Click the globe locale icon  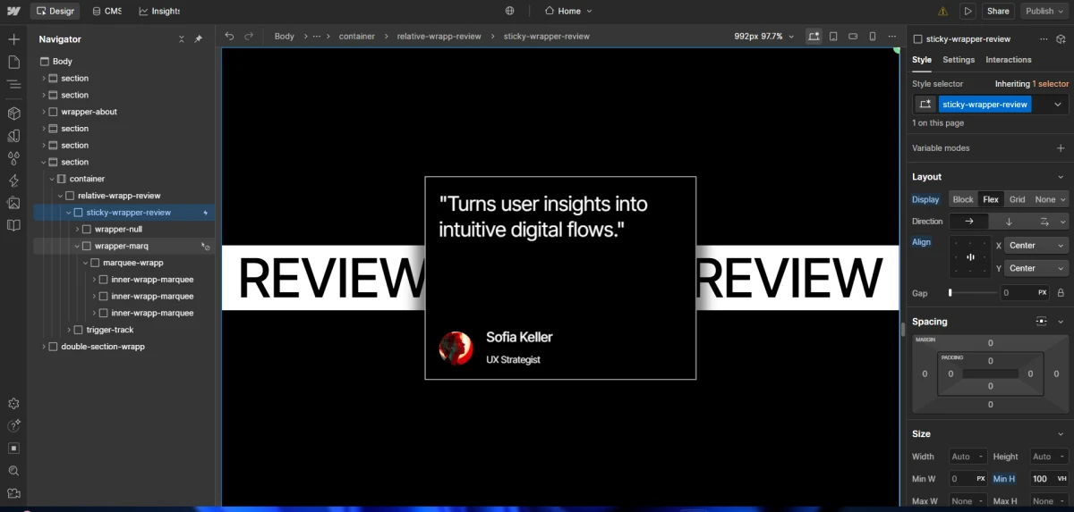click(x=510, y=11)
